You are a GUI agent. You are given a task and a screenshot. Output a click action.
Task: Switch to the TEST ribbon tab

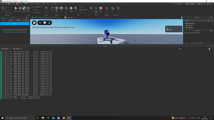(43, 4)
